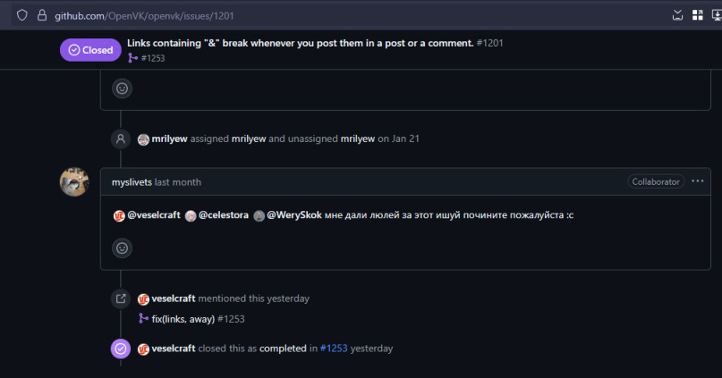Click the purple Closed status badge
Screen dimensions: 722x378
point(90,50)
